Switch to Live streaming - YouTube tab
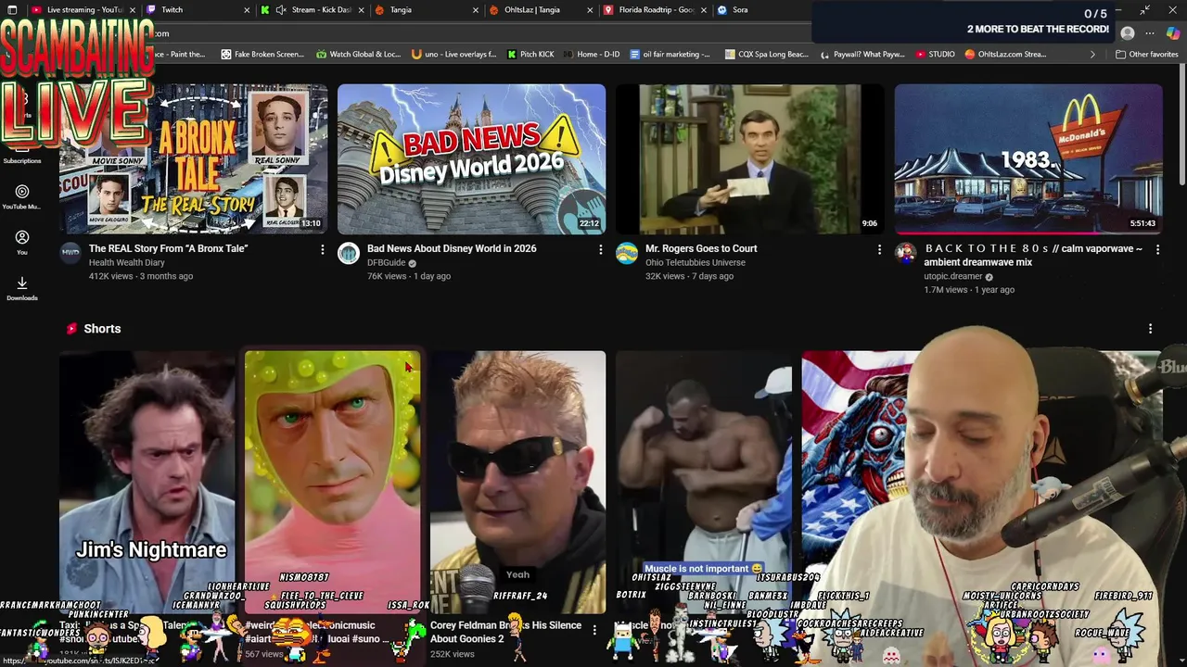This screenshot has width=1187, height=667. point(83,9)
